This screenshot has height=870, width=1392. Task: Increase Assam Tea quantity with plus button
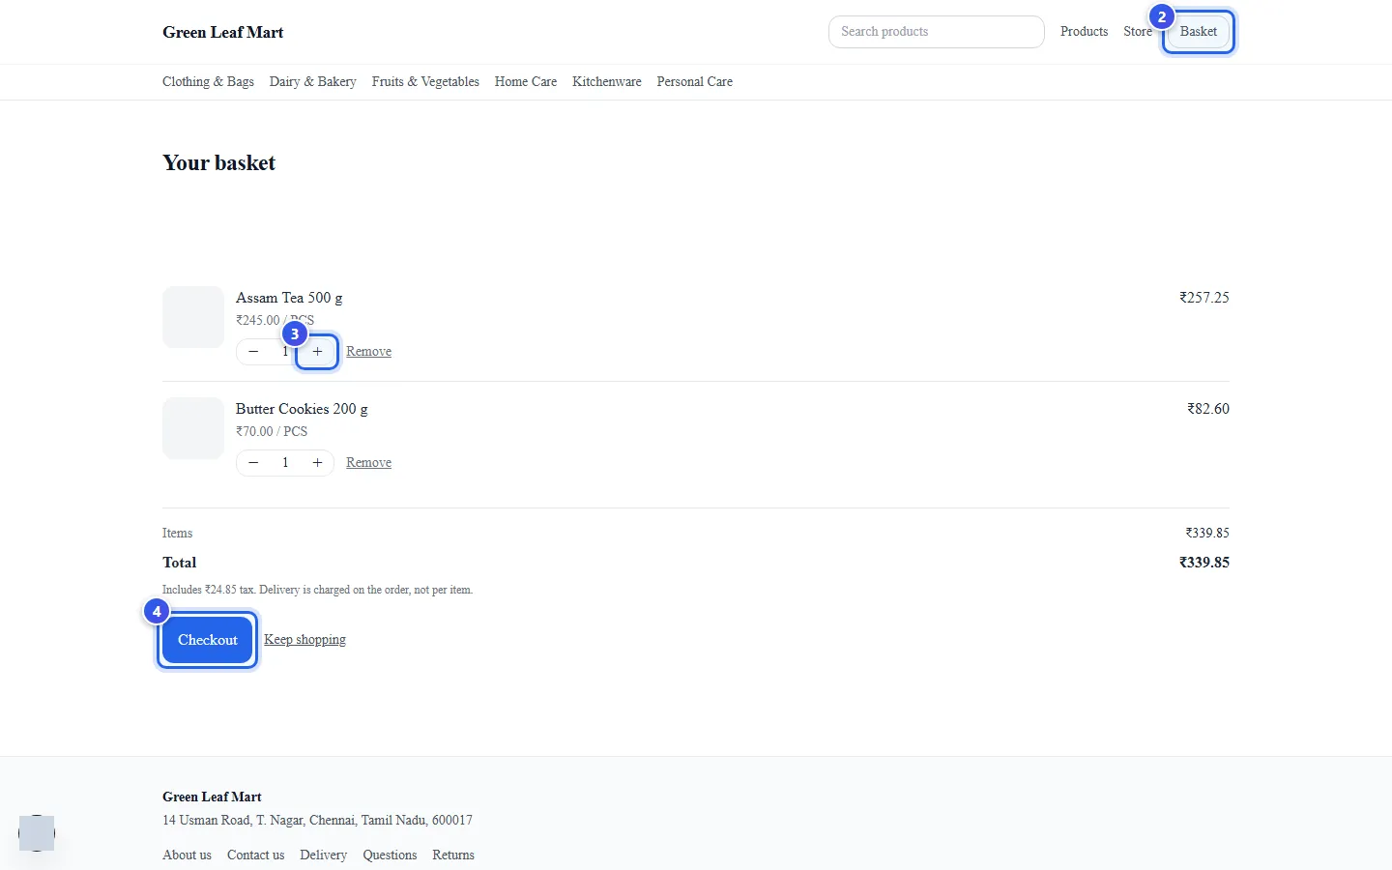(x=317, y=352)
